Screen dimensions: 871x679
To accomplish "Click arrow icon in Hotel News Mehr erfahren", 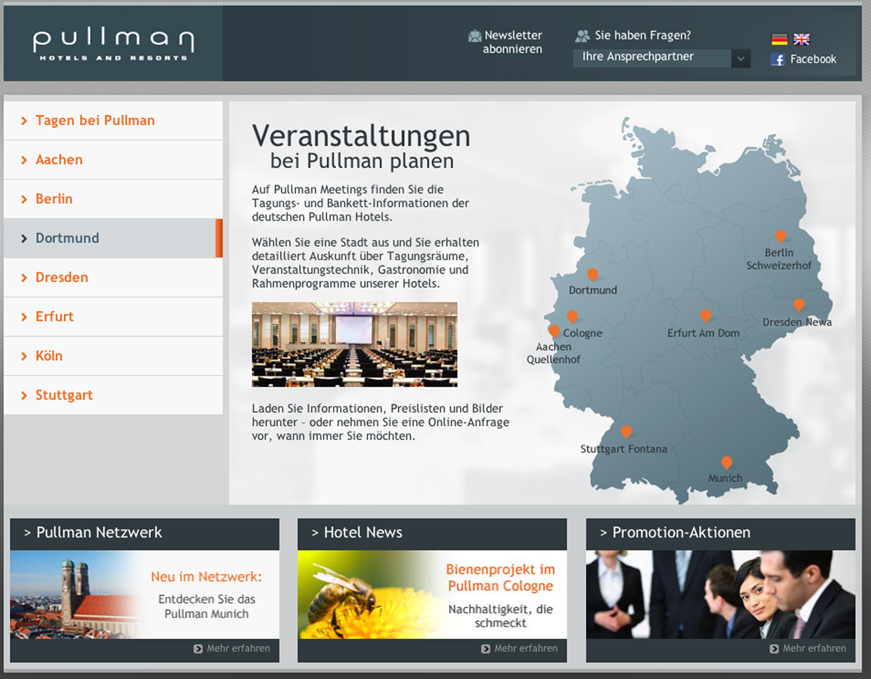I will [x=485, y=649].
